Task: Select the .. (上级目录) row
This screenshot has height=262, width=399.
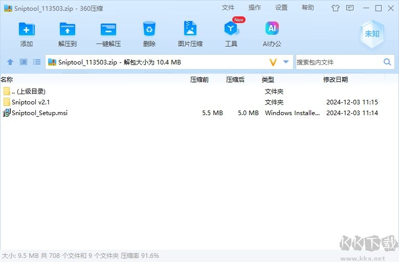Action: tap(193, 91)
